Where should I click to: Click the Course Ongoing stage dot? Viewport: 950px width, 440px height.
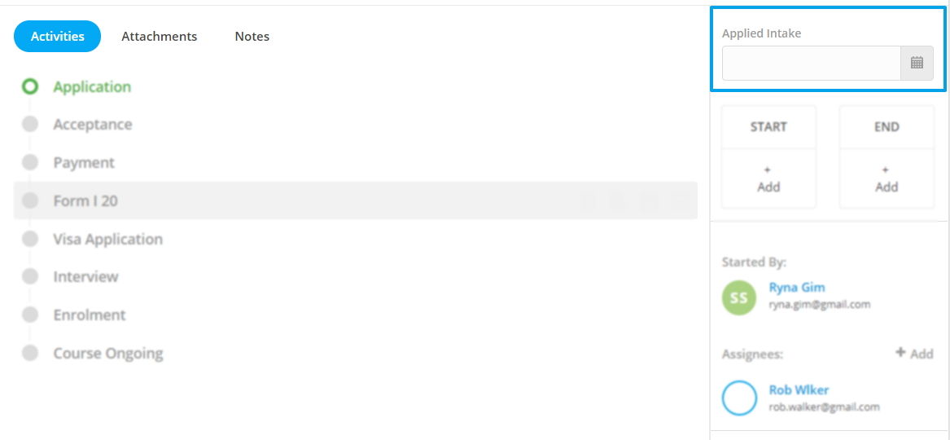[x=29, y=353]
